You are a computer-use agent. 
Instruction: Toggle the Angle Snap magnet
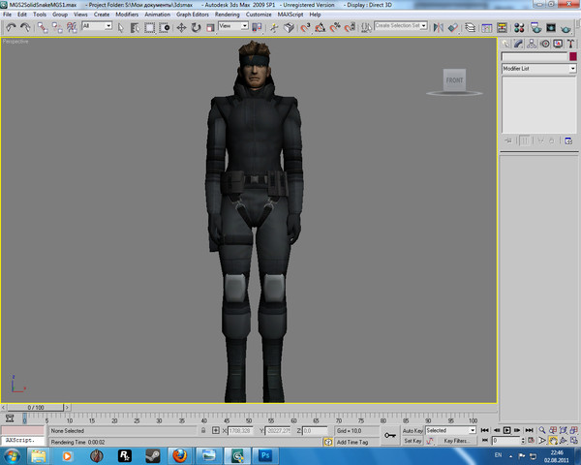click(x=321, y=28)
